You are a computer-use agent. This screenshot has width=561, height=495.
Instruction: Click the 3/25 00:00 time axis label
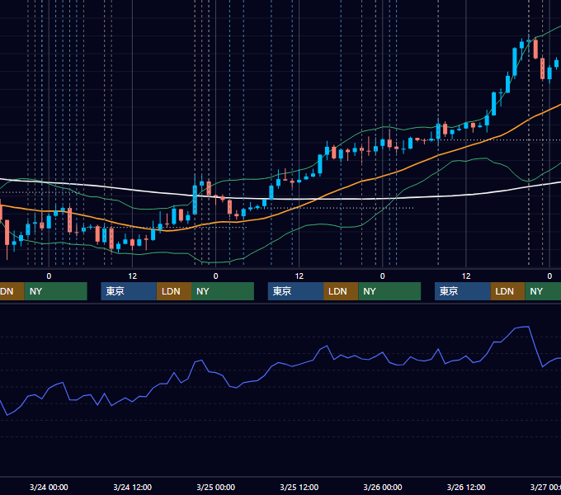216,487
